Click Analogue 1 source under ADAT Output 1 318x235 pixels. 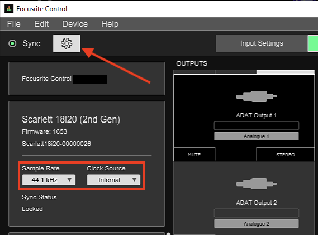coord(257,136)
